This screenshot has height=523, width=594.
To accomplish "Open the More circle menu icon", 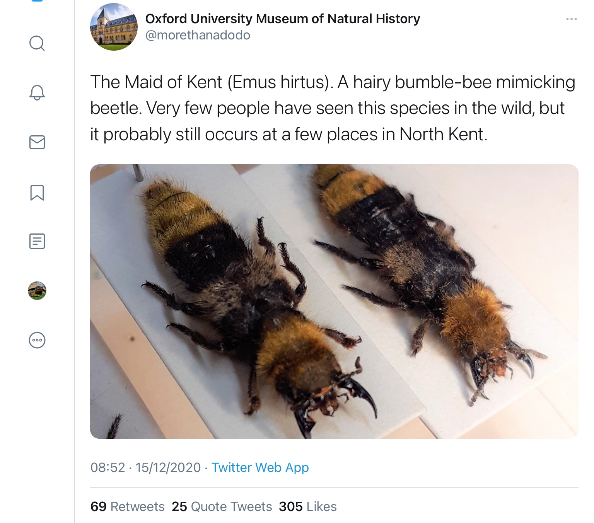I will 37,340.
